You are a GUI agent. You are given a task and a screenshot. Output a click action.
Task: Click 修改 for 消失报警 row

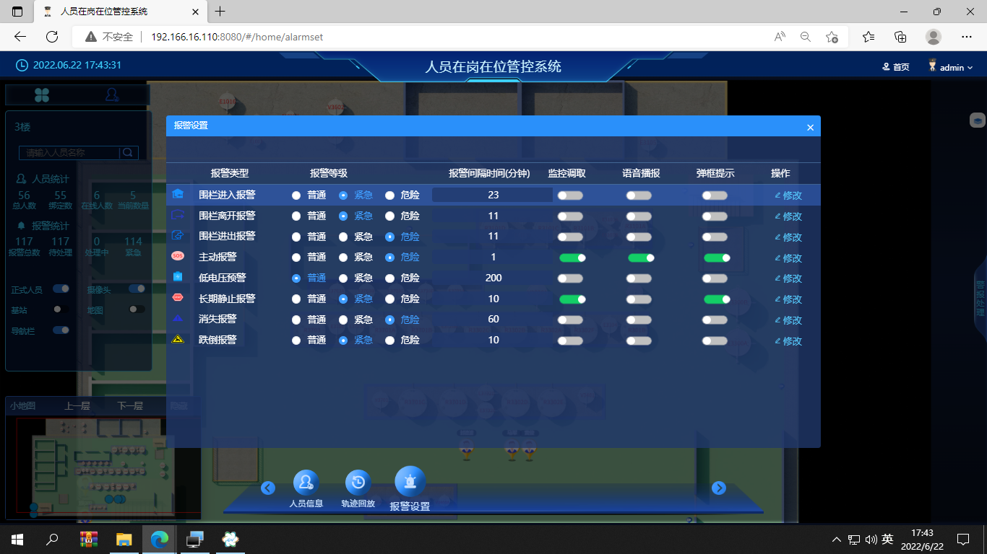click(x=788, y=320)
